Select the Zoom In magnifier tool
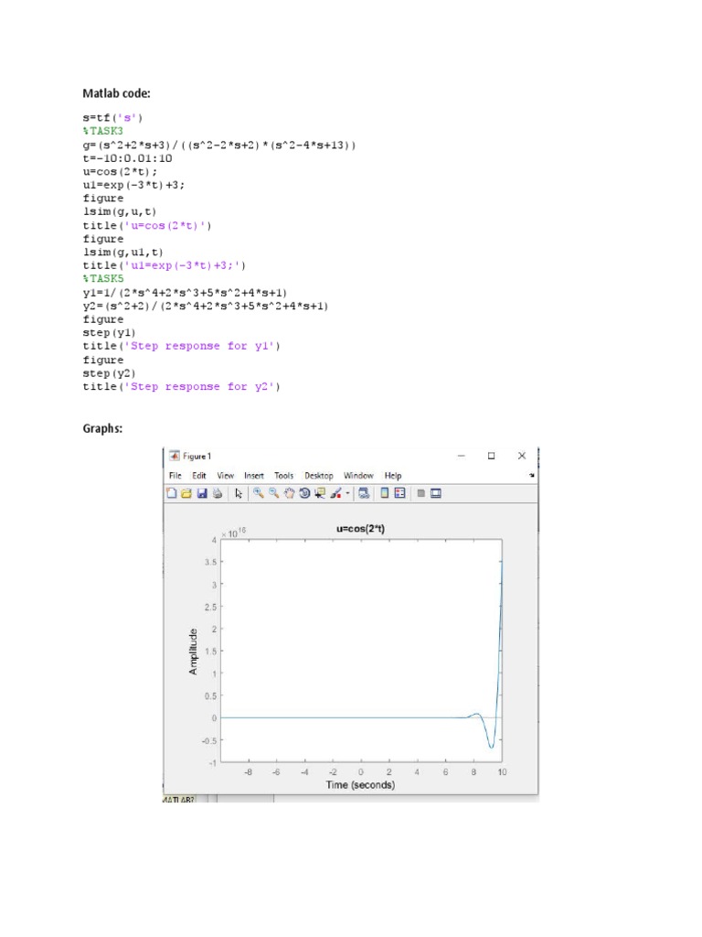Screen dimensions: 702x937 [258, 493]
